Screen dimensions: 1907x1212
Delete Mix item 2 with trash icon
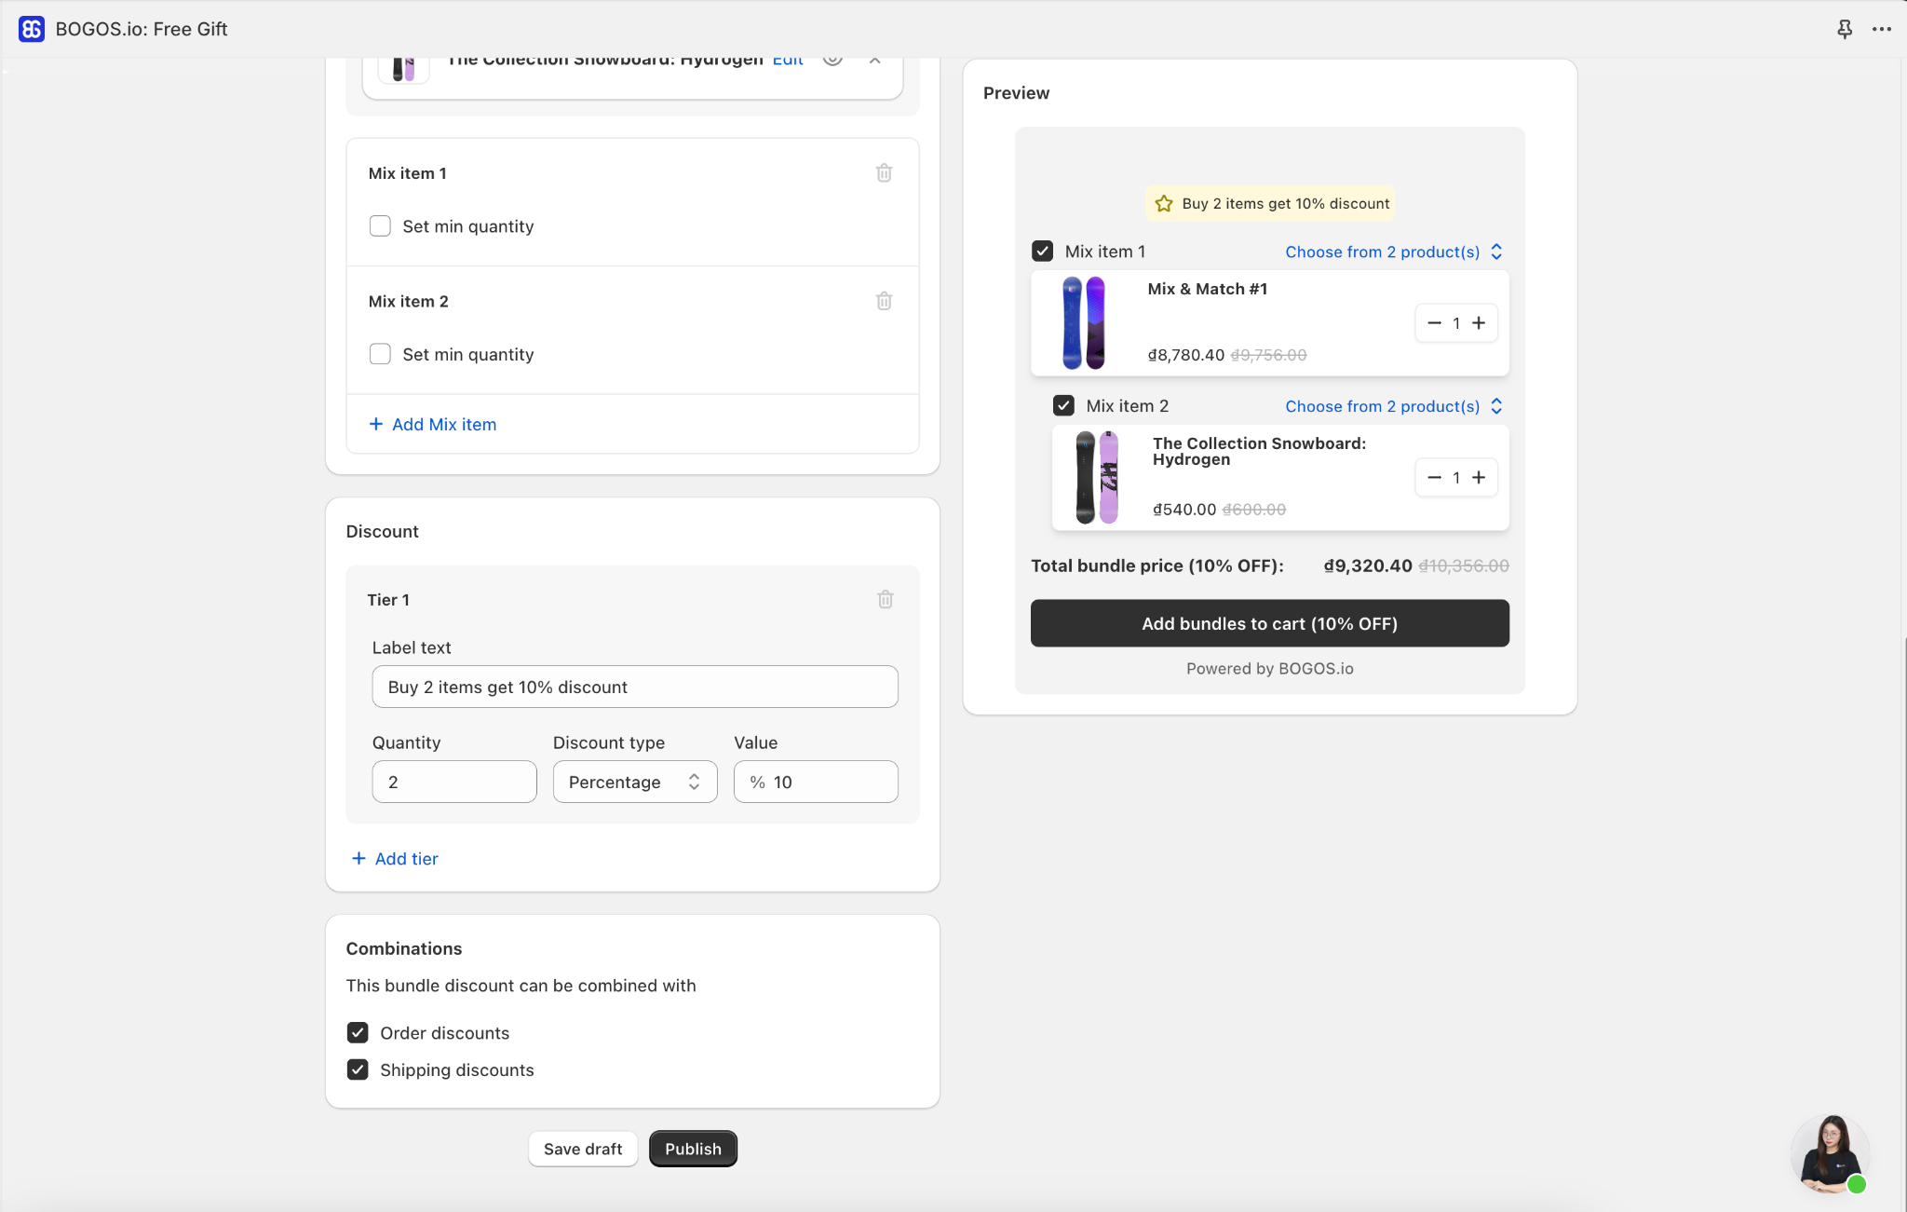pos(884,301)
